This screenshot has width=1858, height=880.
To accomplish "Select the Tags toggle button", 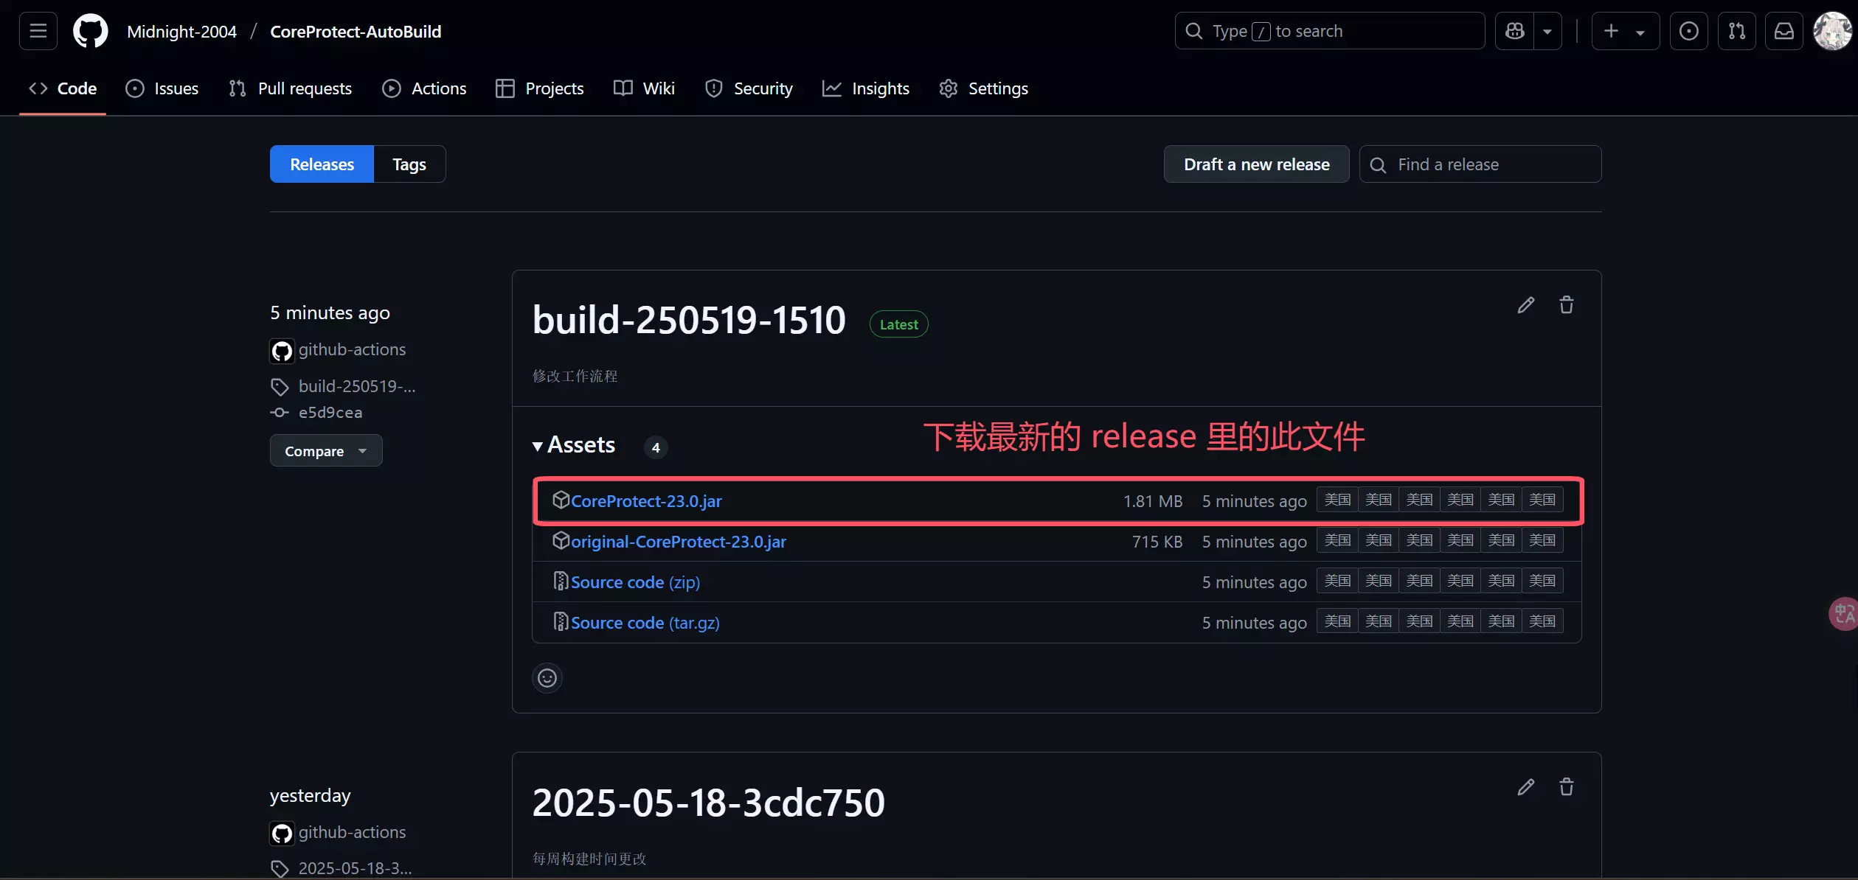I will tap(409, 164).
